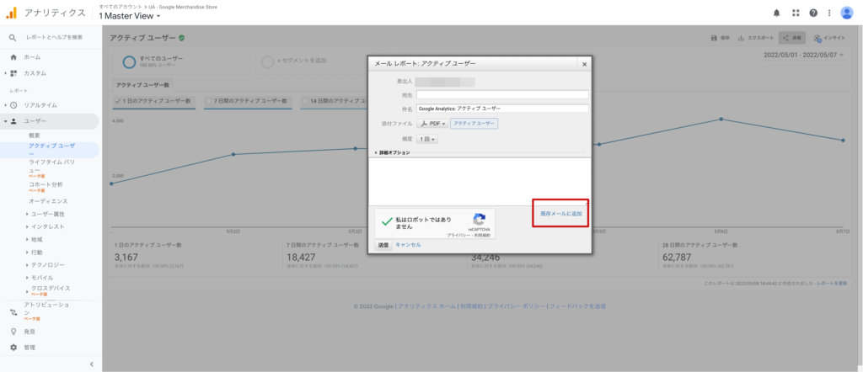Screen dimensions: 863x372
Task: Open the PDF attachment format dropdown
Action: click(x=433, y=123)
